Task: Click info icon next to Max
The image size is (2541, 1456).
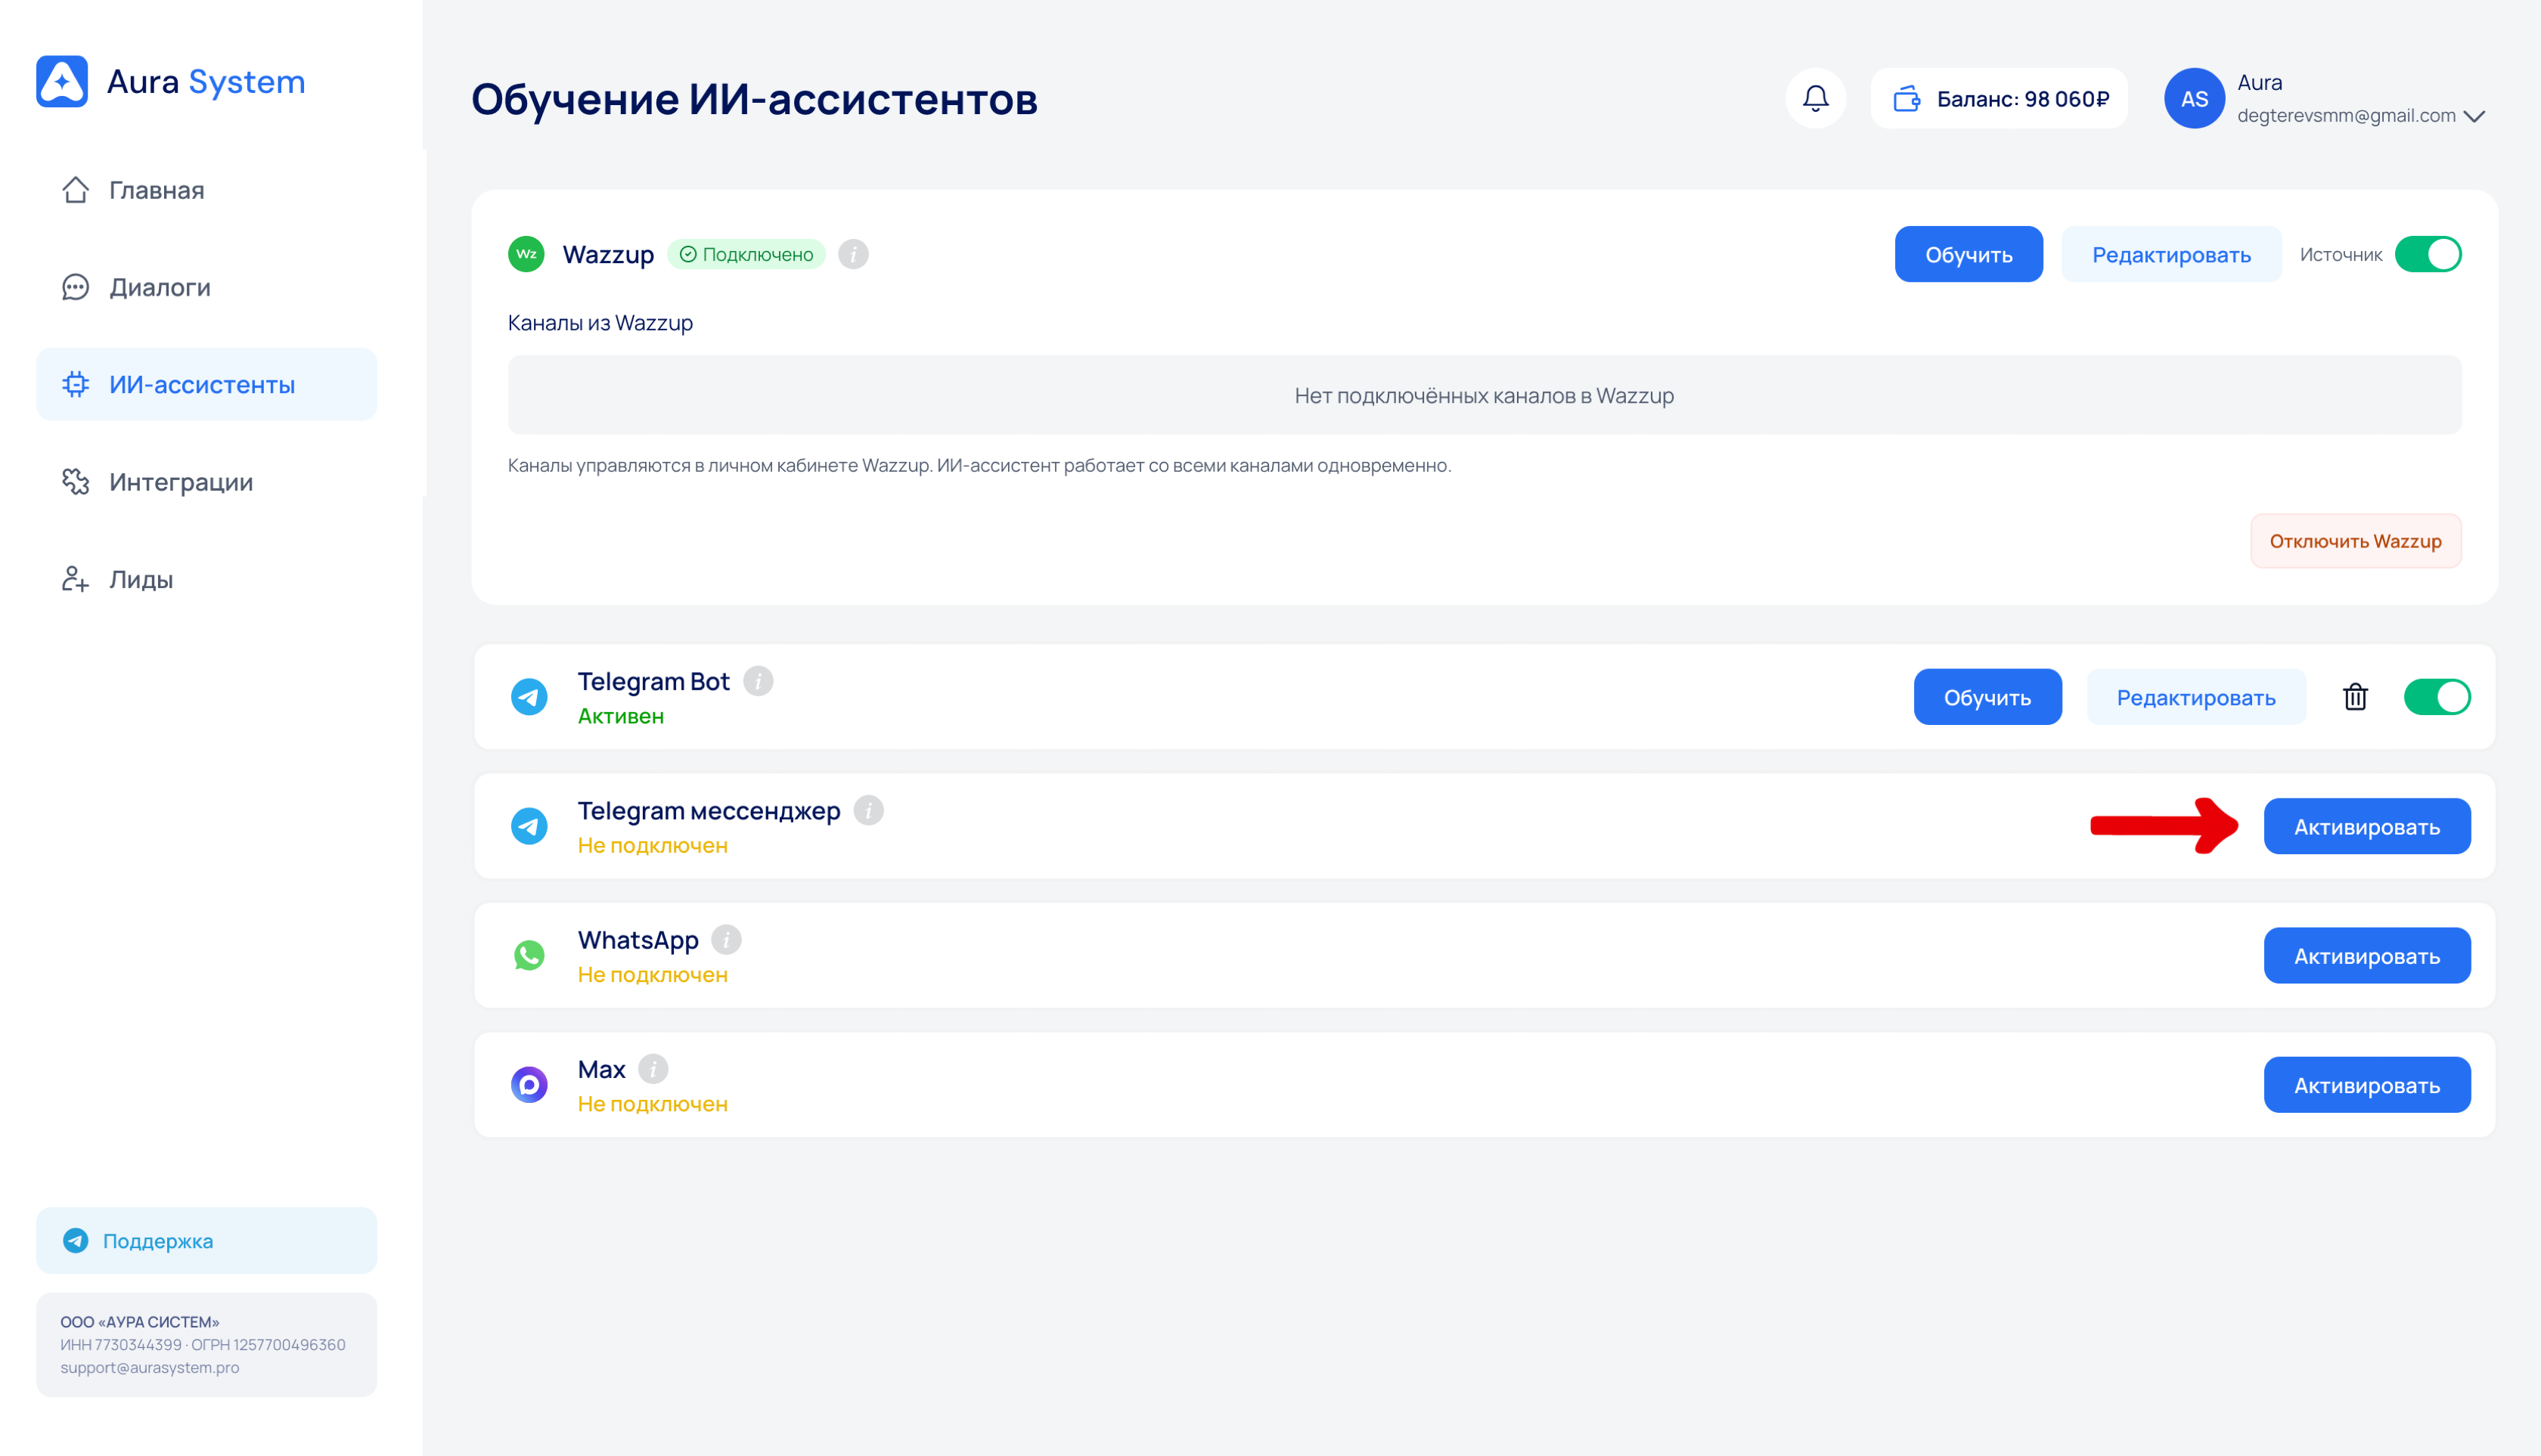Action: point(652,1069)
